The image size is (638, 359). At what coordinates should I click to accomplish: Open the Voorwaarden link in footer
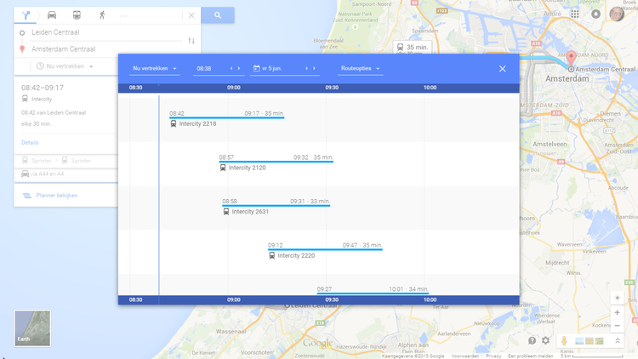pyautogui.click(x=464, y=356)
